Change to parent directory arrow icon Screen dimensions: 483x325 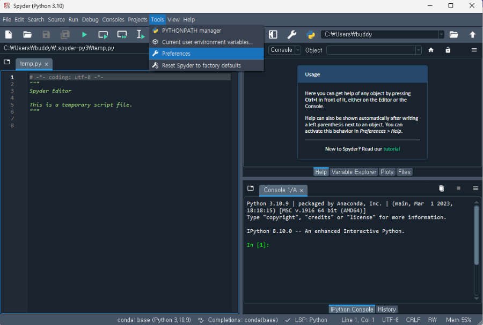(x=472, y=34)
